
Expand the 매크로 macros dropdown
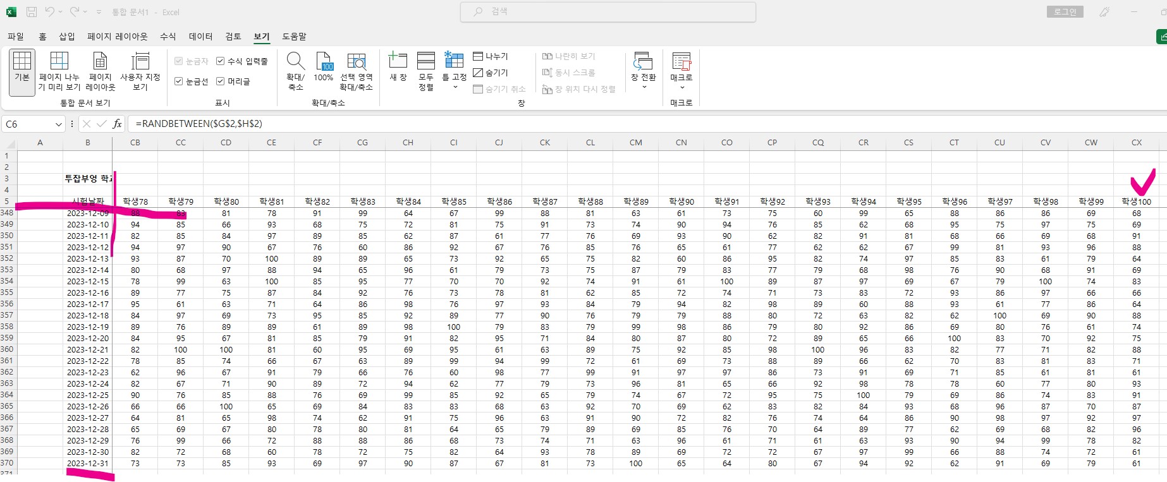click(x=681, y=87)
